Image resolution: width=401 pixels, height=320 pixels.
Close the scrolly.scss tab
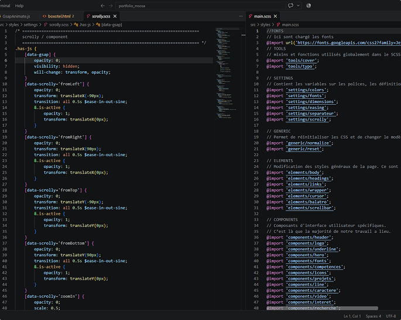coord(115,16)
